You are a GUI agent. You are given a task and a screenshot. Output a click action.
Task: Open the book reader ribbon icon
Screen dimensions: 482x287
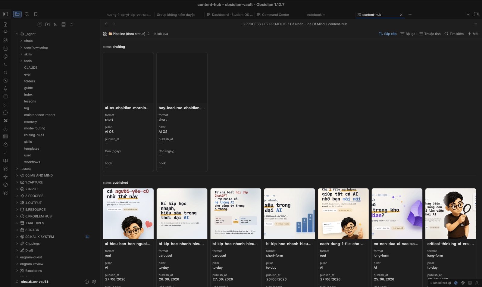[x=5, y=161]
